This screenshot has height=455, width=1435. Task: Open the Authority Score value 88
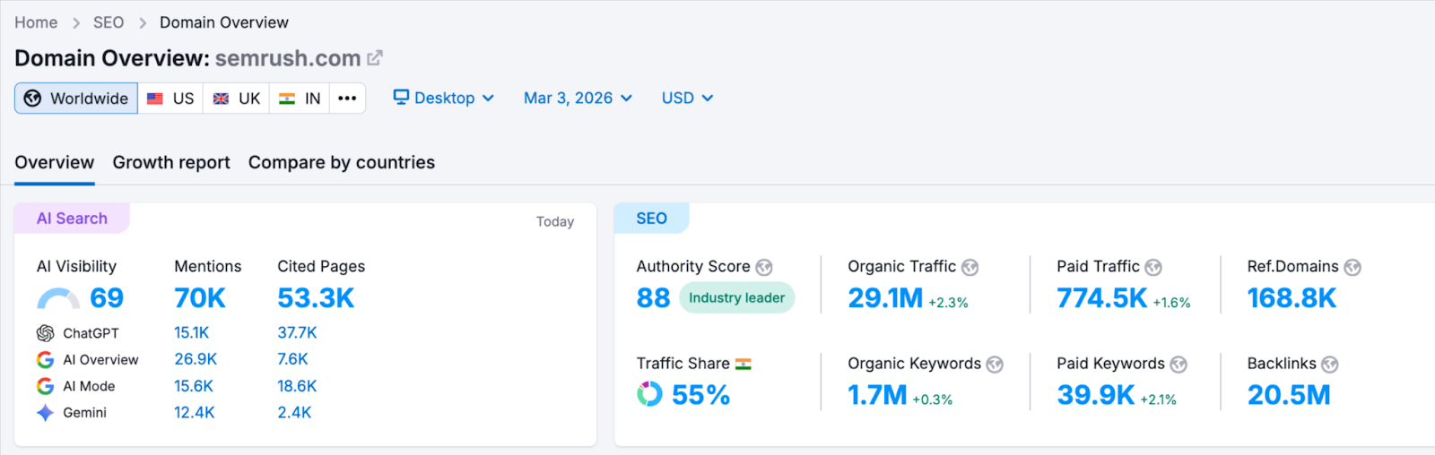pyautogui.click(x=654, y=298)
